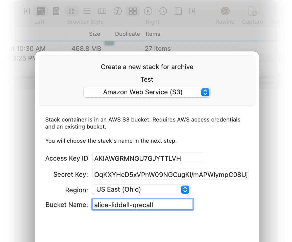Open the Region US East (Ohio) dropdown
Image resolution: width=292 pixels, height=242 pixels.
[x=141, y=190]
